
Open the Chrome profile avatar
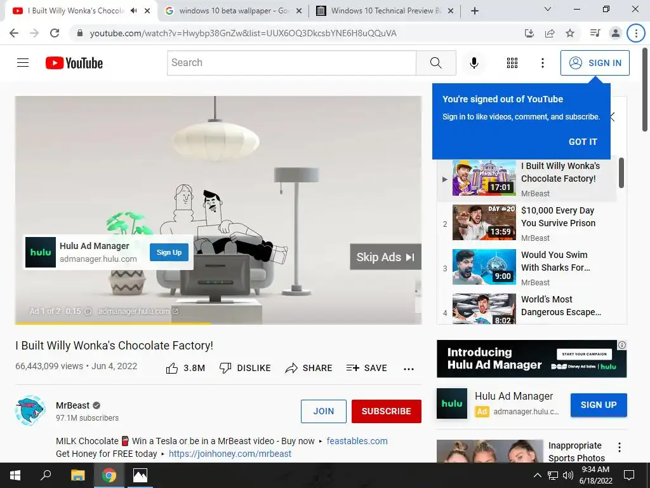[x=616, y=33]
